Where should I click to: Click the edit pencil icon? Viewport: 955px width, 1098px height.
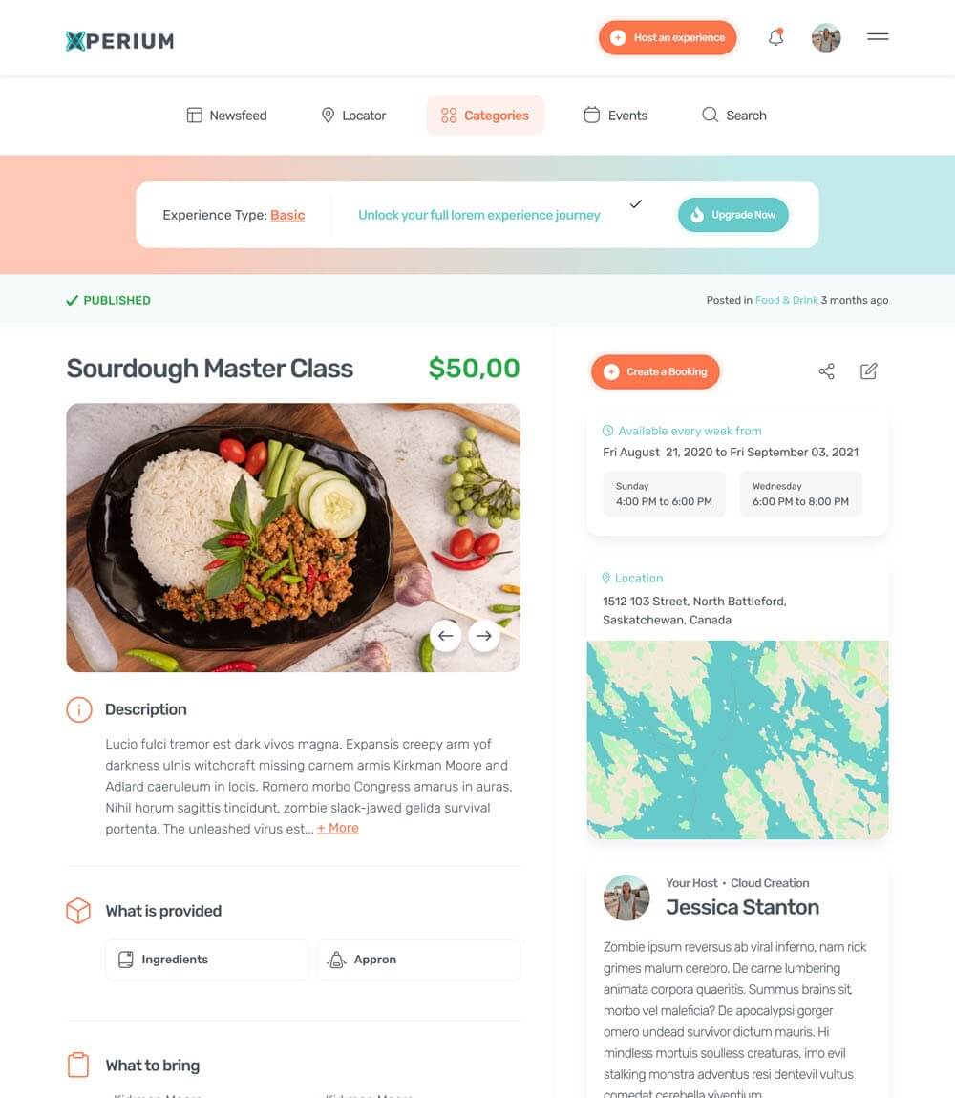[x=869, y=371]
